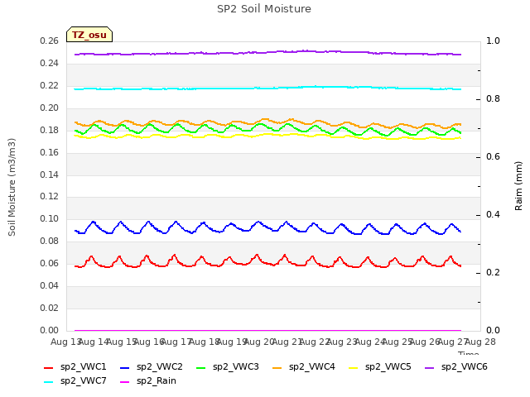Viewport: 530px width, 397px height.
Task: Select the sp2_VWC2 legend entry
Action: 152,367
